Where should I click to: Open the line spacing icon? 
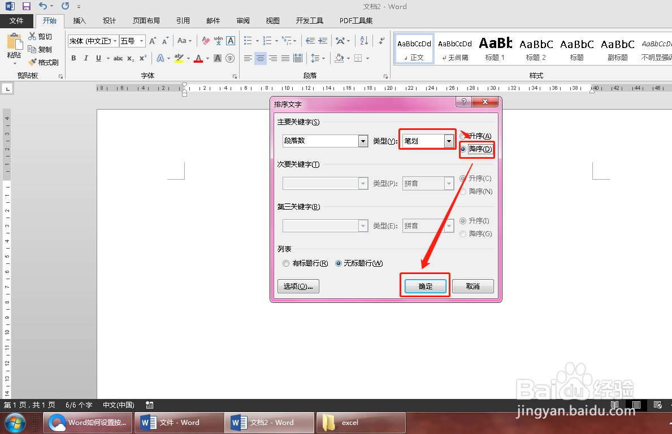(x=317, y=58)
